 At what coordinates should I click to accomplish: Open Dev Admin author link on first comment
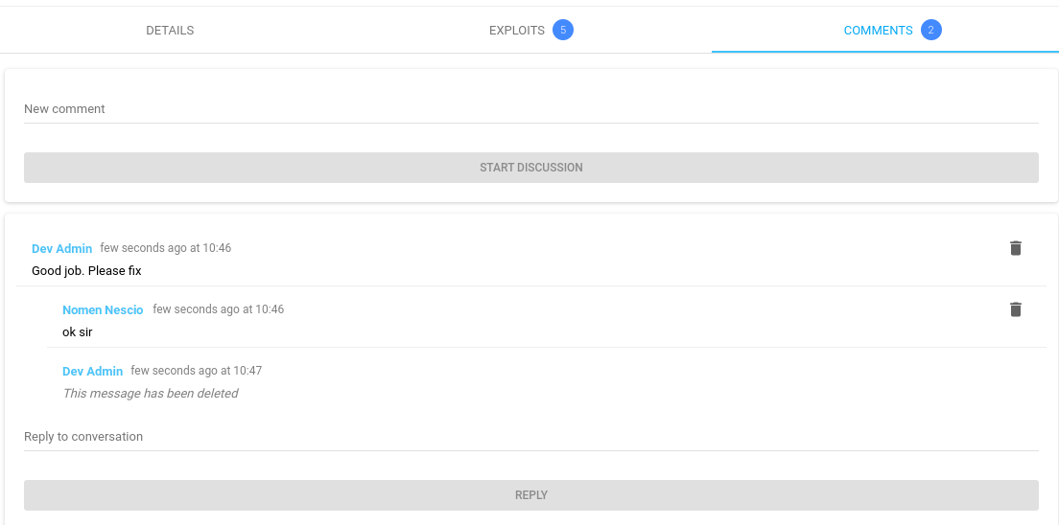(61, 249)
